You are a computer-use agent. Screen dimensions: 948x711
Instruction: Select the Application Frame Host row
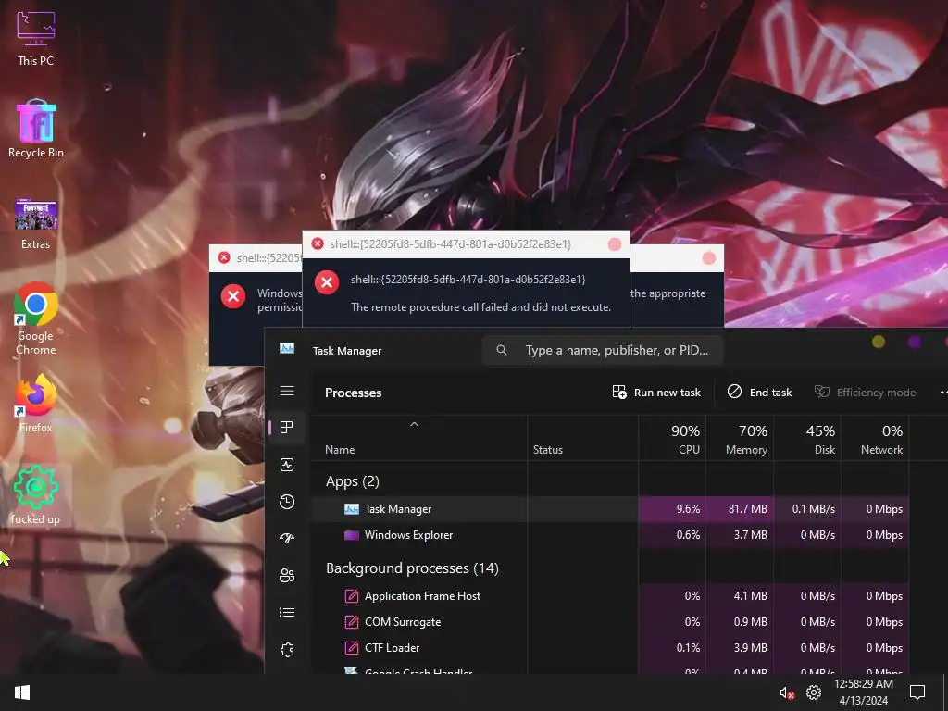[x=611, y=596]
